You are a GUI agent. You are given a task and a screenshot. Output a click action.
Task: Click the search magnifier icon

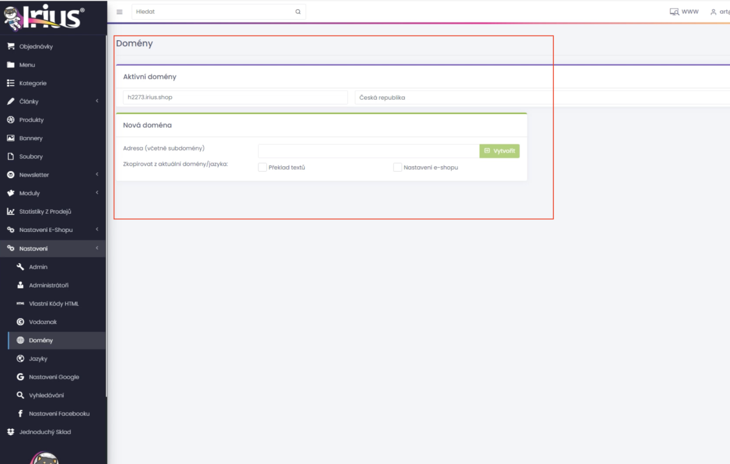pyautogui.click(x=298, y=12)
